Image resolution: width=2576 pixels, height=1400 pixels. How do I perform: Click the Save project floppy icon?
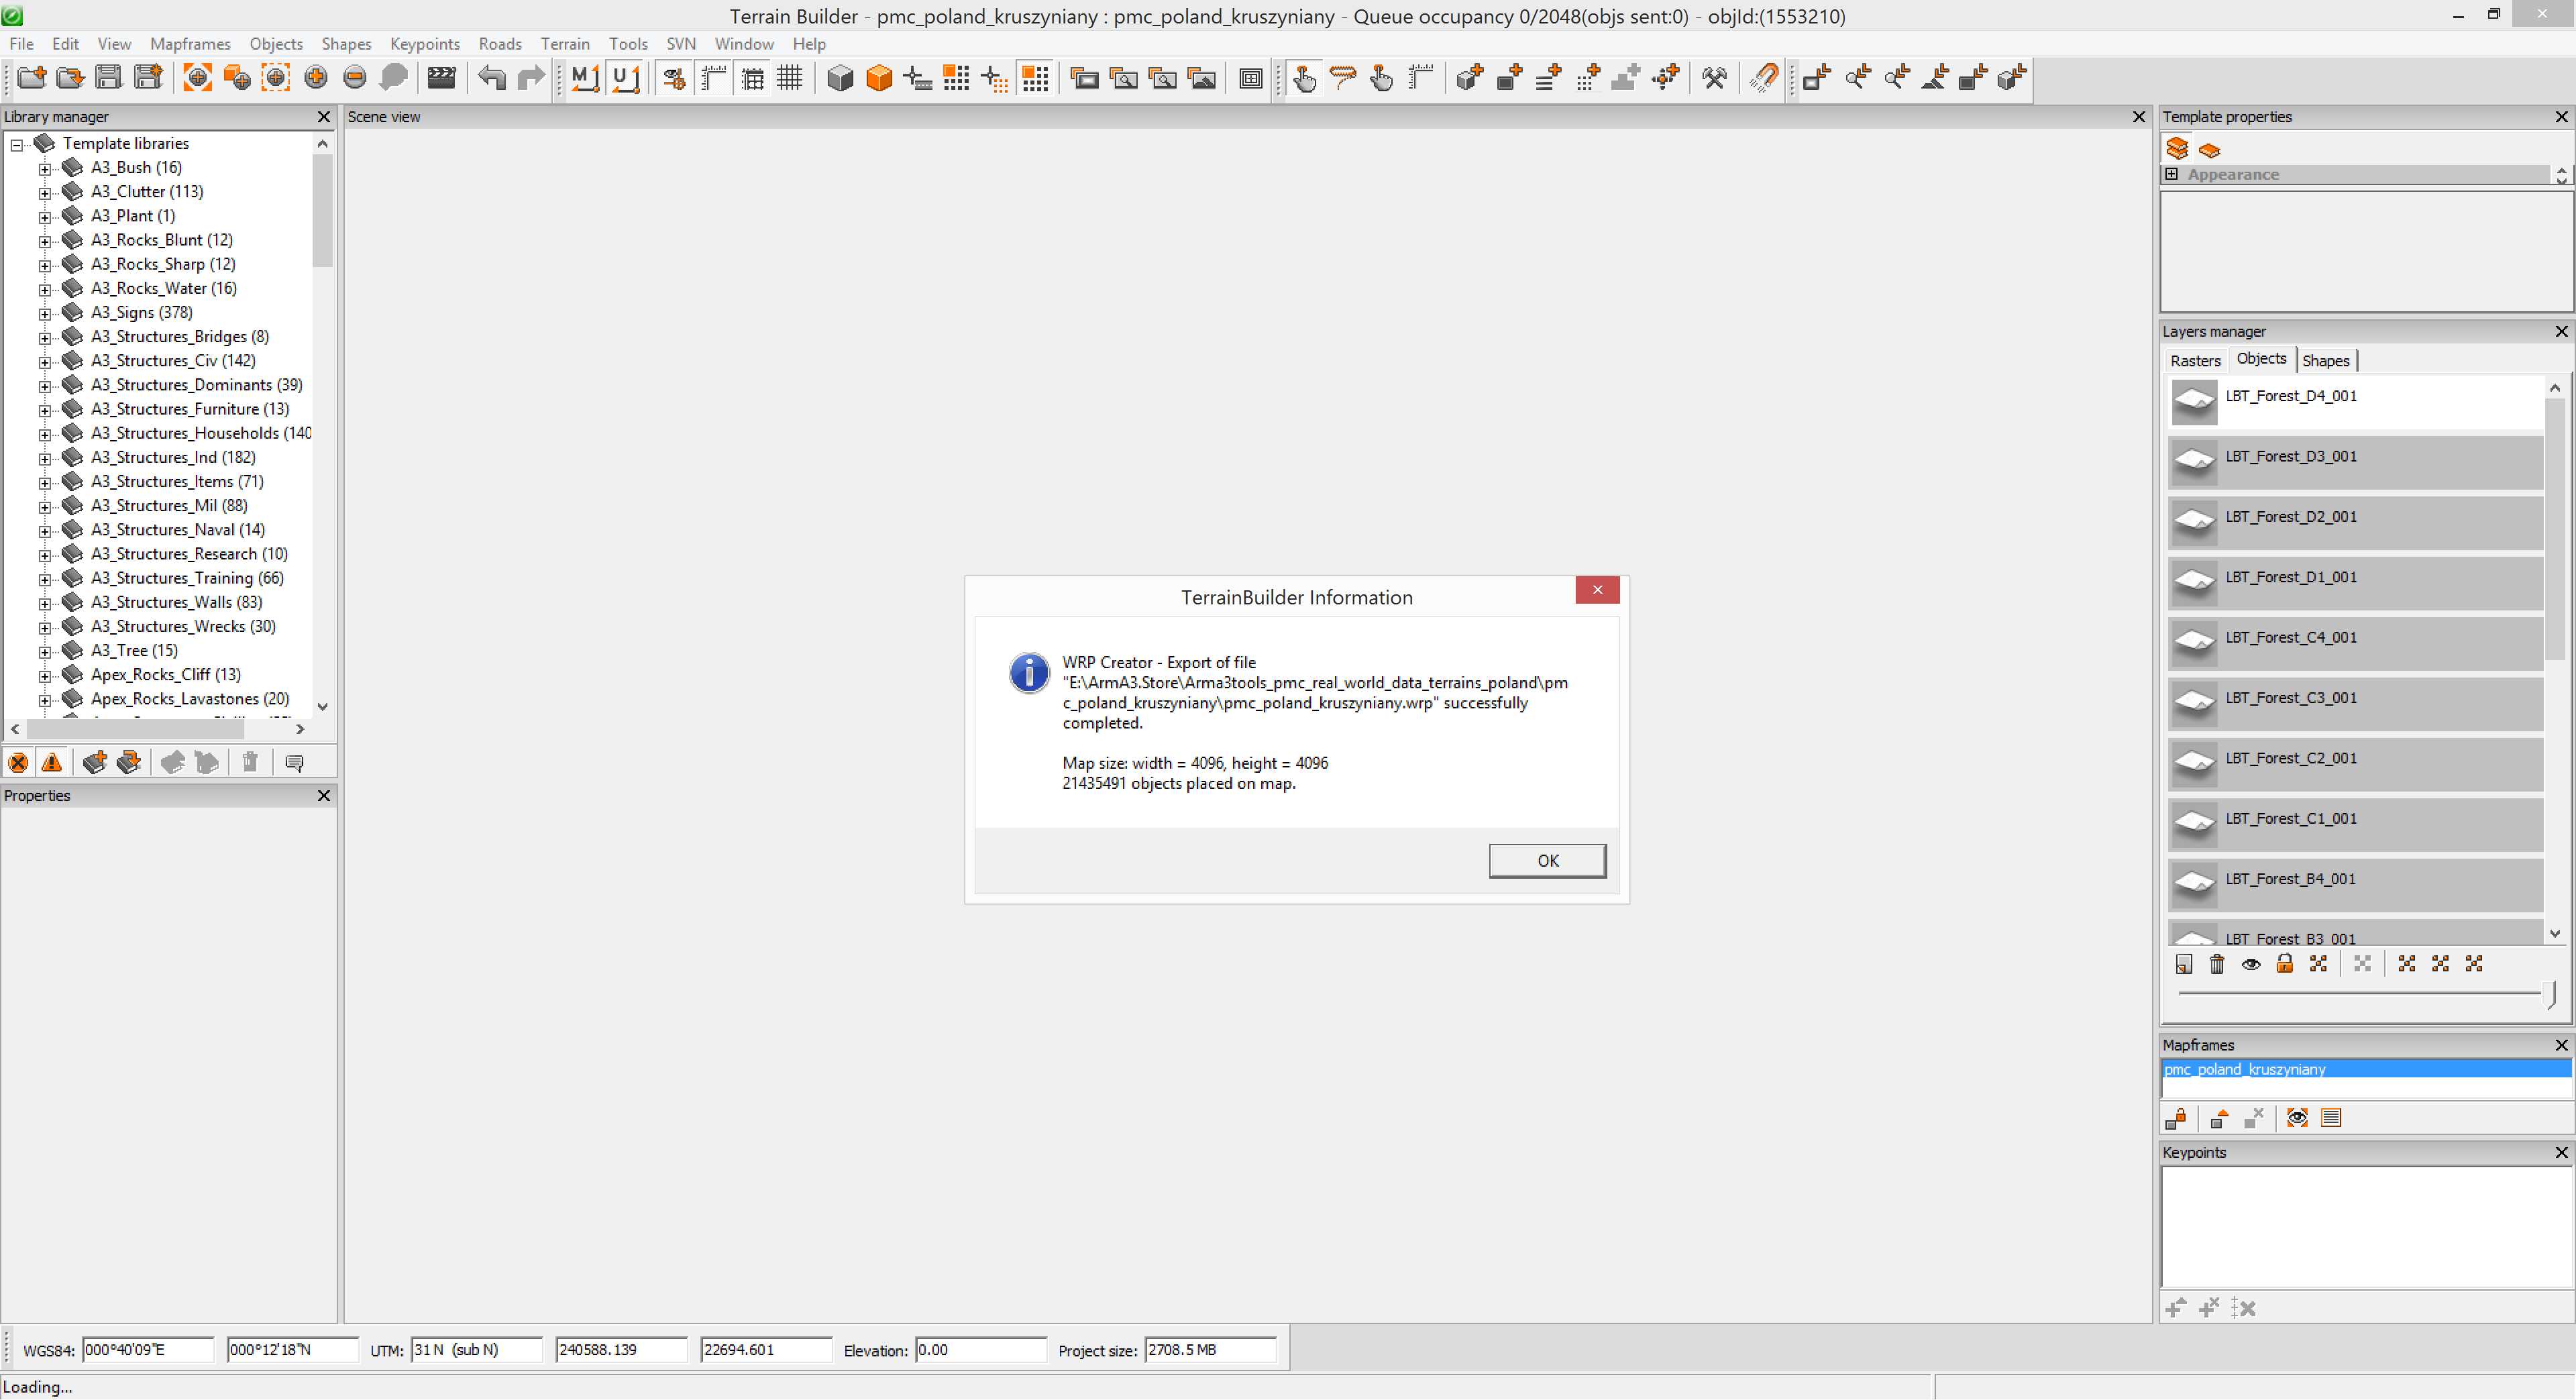coord(109,78)
